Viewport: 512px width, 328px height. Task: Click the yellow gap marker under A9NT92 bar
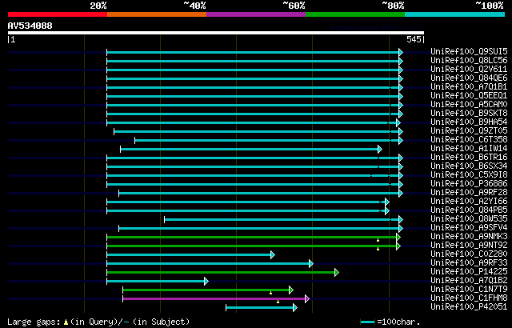(x=378, y=249)
